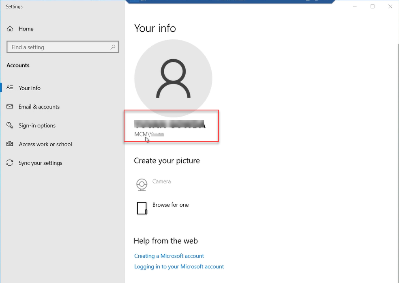This screenshot has width=399, height=283.
Task: Open the Creating a Microsoft account link
Action: (x=169, y=256)
